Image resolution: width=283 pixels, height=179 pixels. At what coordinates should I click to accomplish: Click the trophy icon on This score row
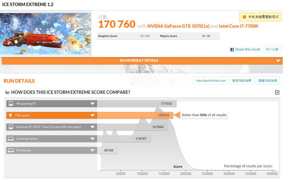pyautogui.click(x=11, y=115)
